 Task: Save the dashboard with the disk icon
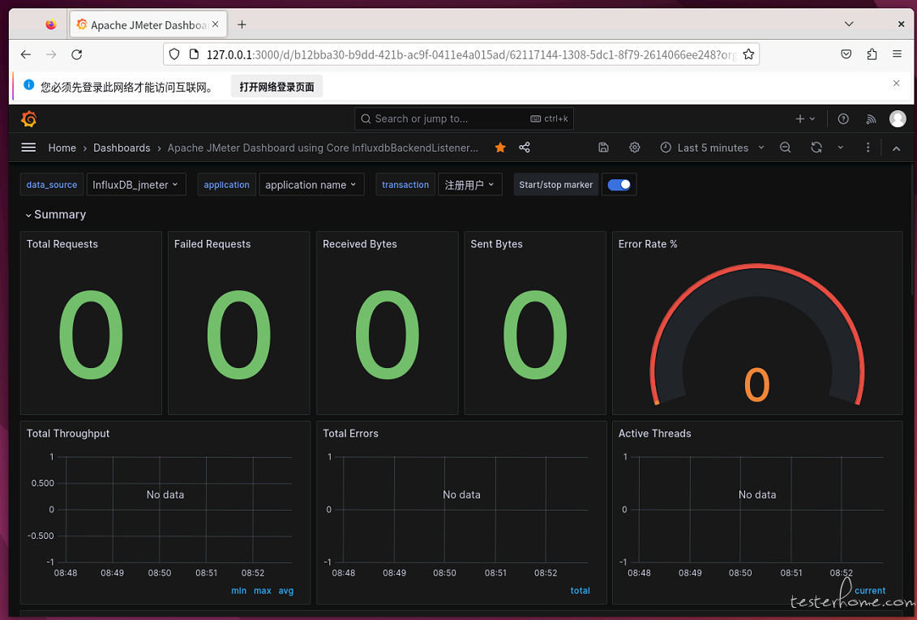coord(603,148)
